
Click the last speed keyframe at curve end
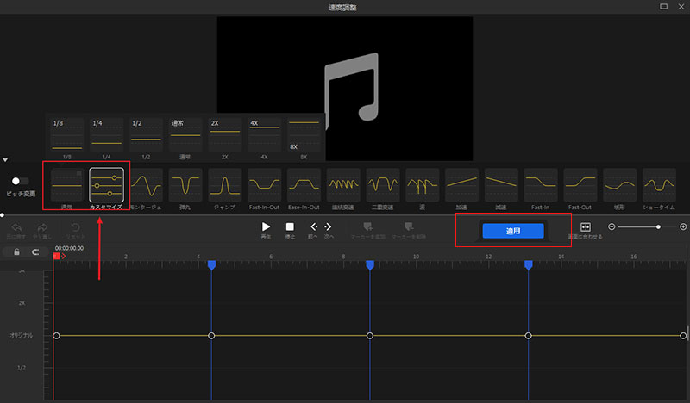pyautogui.click(x=683, y=336)
